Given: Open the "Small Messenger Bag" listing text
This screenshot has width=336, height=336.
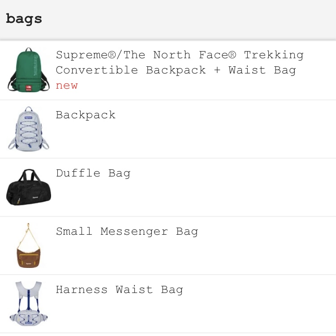Looking at the screenshot, I should tap(127, 232).
